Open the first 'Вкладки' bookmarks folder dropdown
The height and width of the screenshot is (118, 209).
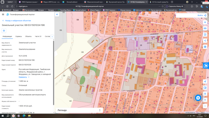[x=17, y=10]
